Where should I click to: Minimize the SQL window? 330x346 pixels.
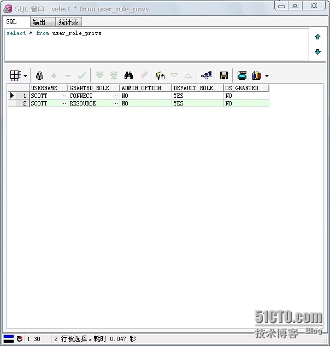point(281,5)
